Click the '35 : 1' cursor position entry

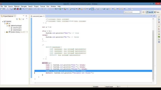coord(118,86)
